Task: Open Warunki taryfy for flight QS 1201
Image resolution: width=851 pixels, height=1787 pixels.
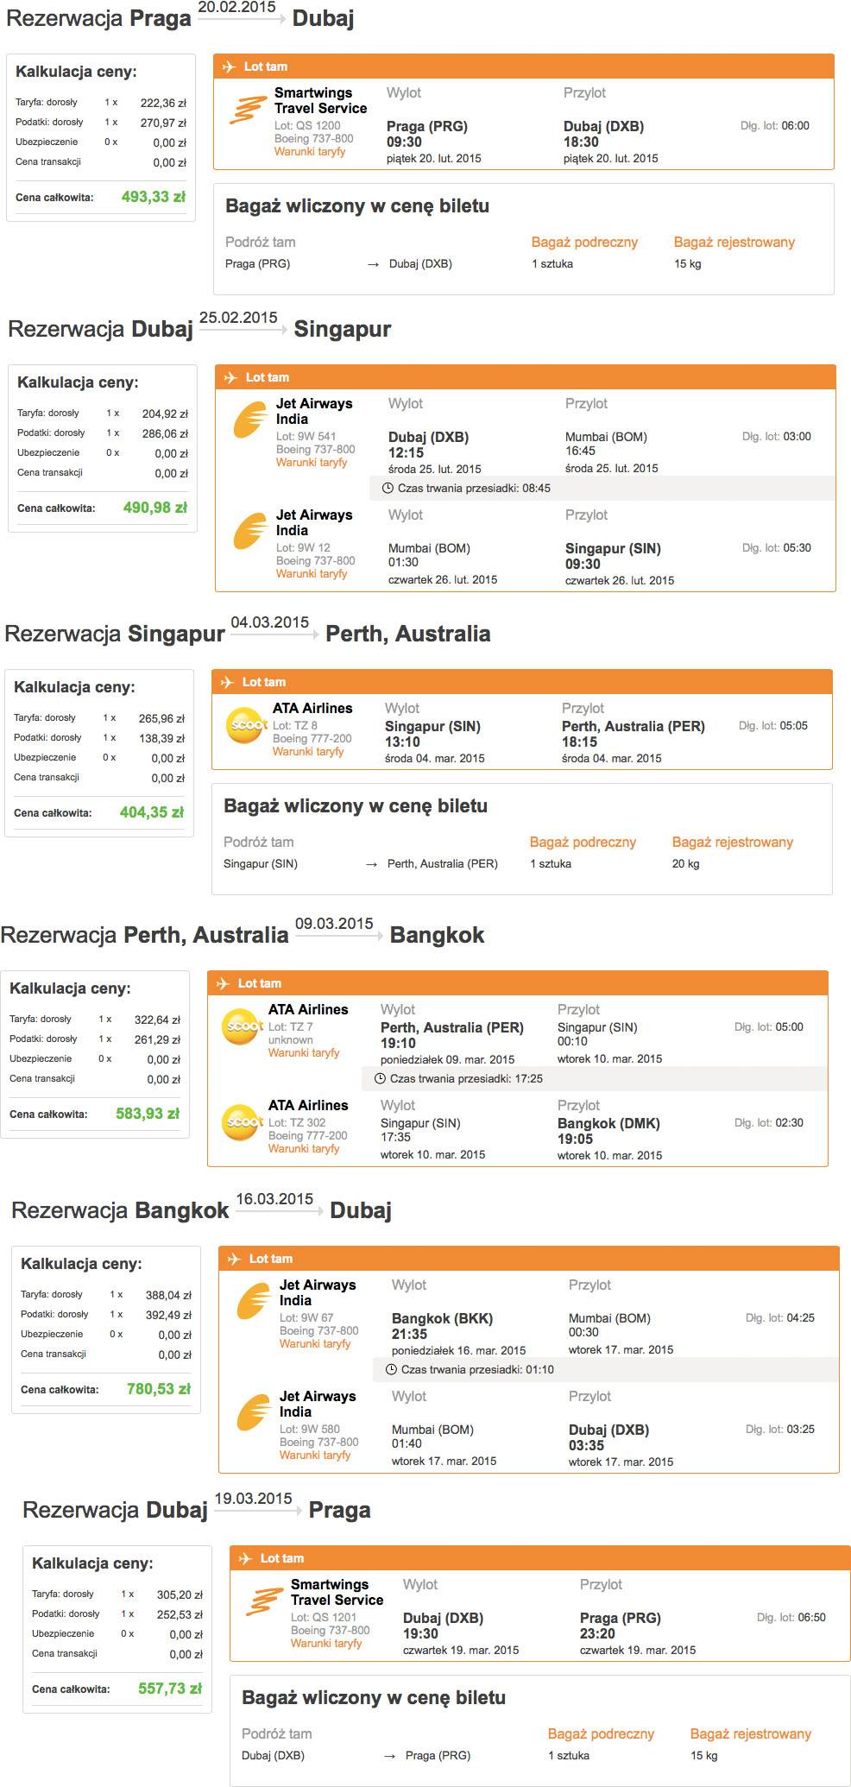Action: click(326, 1643)
